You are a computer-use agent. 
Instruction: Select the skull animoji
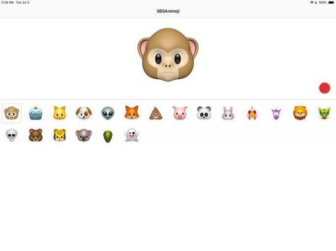click(x=12, y=135)
